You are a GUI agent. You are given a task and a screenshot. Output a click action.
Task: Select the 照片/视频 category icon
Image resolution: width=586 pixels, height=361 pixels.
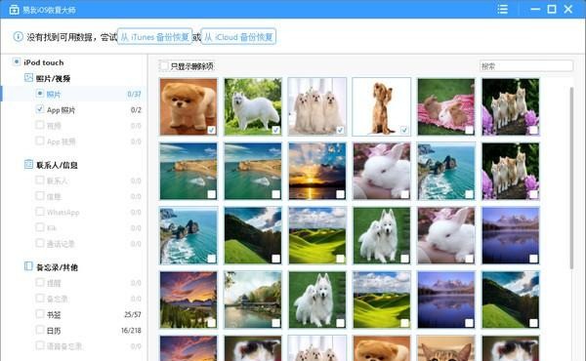pos(28,78)
